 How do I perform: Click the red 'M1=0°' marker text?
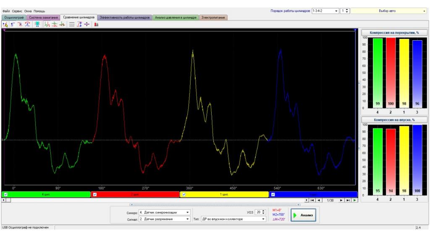[x=277, y=210]
